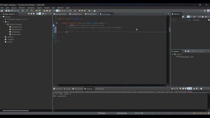The height and width of the screenshot is (118, 210).
Task: Close the ForTest.java editor tab
Action: 112,14
